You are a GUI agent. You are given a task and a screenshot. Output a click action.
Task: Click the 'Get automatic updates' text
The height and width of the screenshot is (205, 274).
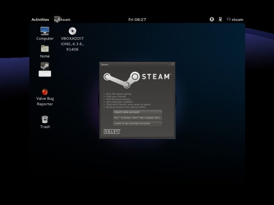pos(119,102)
